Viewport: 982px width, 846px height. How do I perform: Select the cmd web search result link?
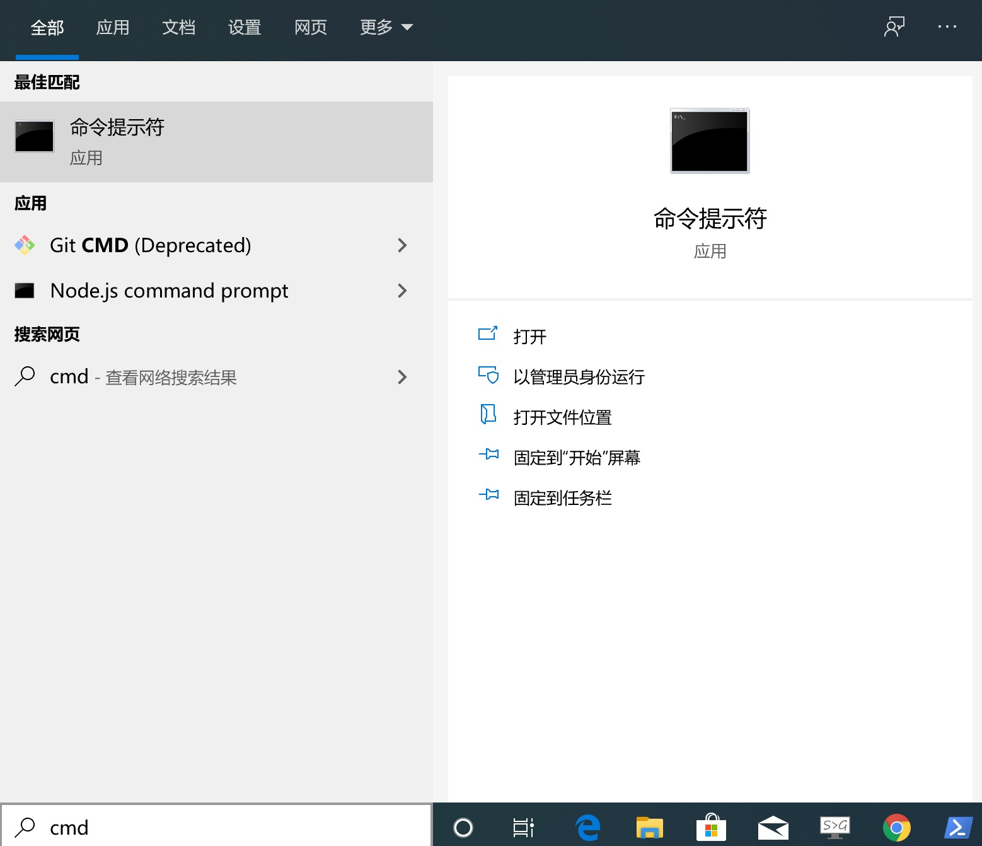(143, 377)
